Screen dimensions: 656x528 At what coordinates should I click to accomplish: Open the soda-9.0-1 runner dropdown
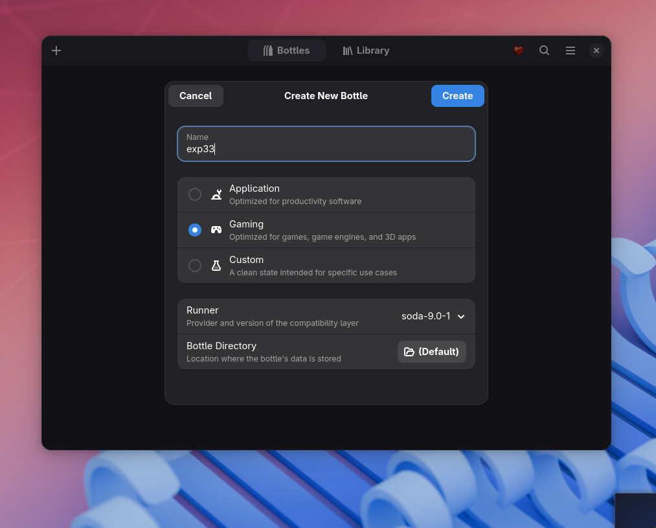click(x=433, y=316)
